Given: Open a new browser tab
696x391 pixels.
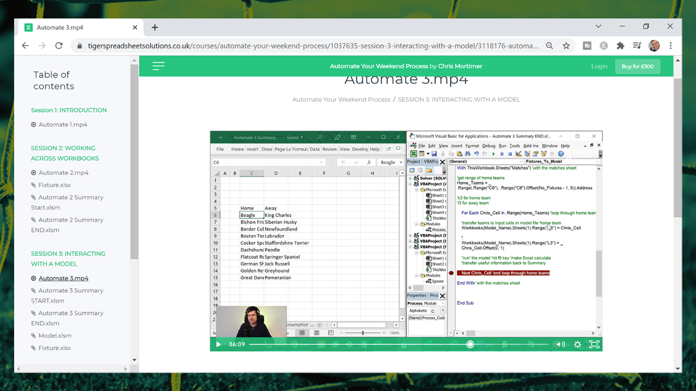Looking at the screenshot, I should pyautogui.click(x=155, y=27).
